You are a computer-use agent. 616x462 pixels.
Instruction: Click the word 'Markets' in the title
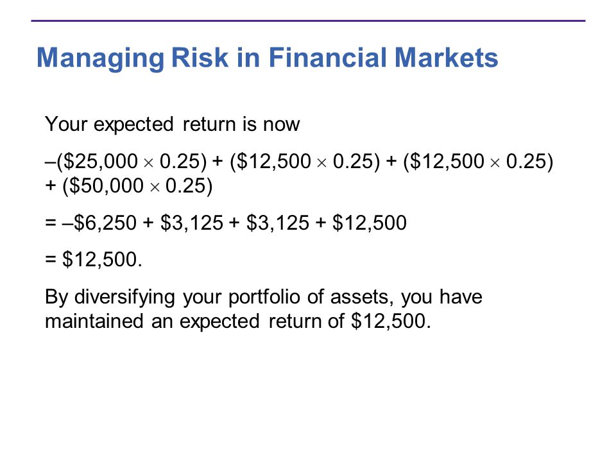[x=447, y=58]
